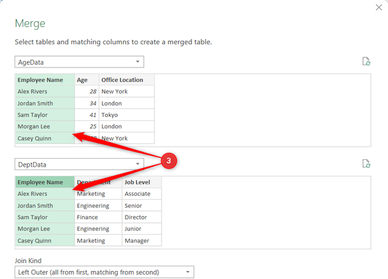
Task: Click Jordan Smith in the AgeData table
Action: [x=45, y=103]
